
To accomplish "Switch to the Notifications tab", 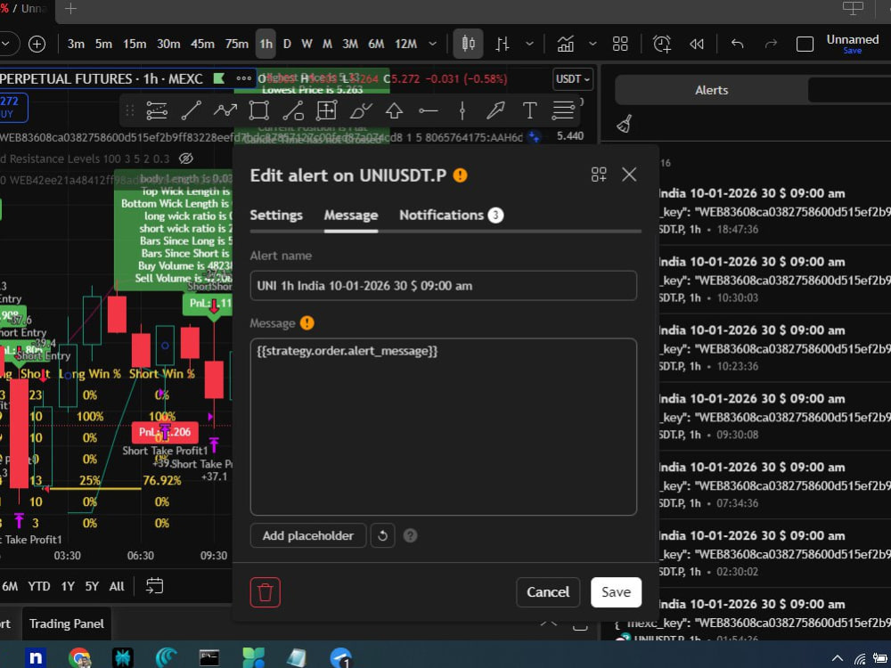I will coord(451,216).
